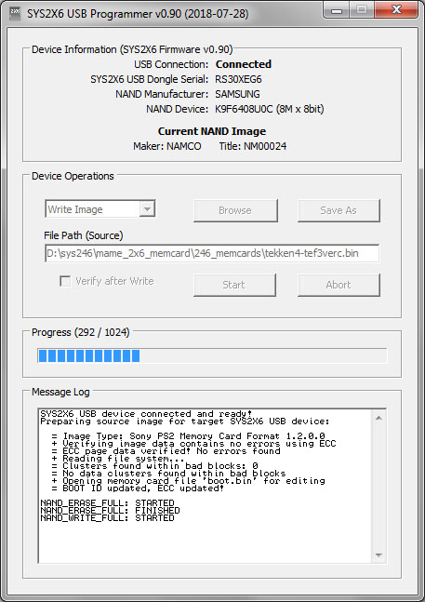Maximize the programmer window
The height and width of the screenshot is (602, 425).
[361, 10]
